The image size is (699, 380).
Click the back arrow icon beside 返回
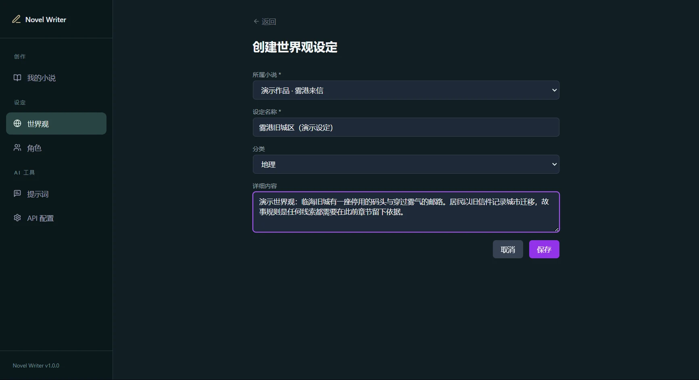point(256,21)
